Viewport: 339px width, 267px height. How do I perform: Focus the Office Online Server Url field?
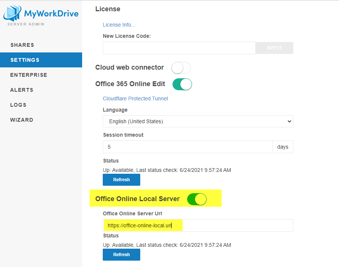[x=198, y=225]
